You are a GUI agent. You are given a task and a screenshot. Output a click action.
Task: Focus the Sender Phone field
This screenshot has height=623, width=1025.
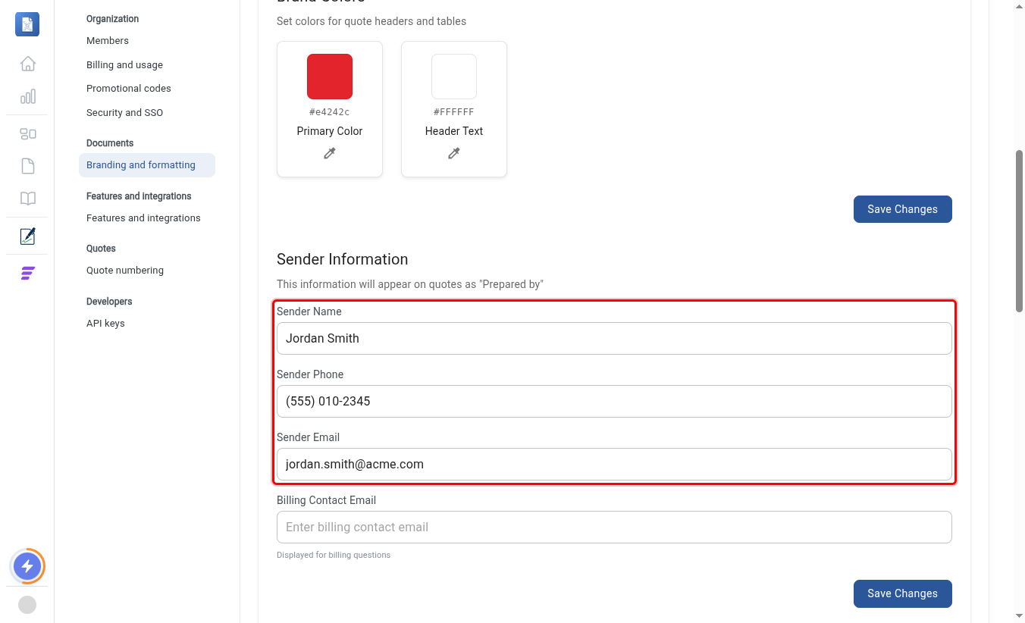614,401
